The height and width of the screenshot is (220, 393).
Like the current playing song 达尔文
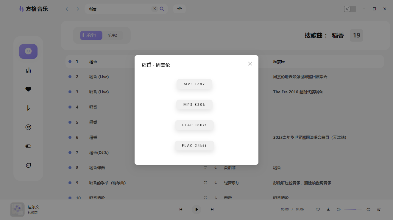point(318,209)
